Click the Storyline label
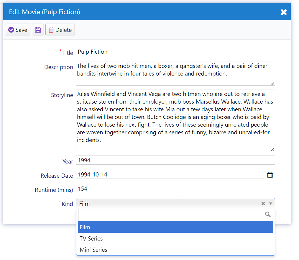The width and height of the screenshot is (299, 260). tap(62, 95)
